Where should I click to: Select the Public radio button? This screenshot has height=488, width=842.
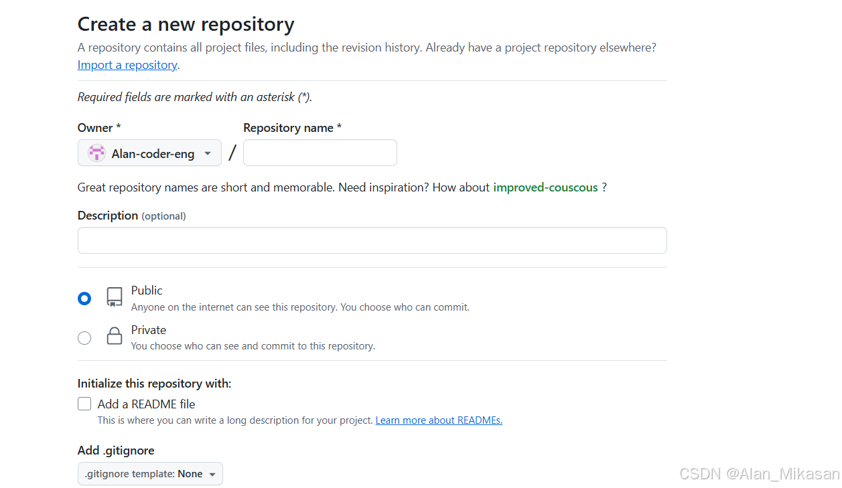84,298
